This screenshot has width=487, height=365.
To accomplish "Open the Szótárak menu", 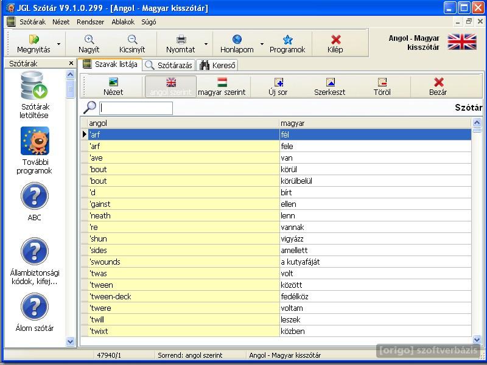I will pyautogui.click(x=33, y=22).
